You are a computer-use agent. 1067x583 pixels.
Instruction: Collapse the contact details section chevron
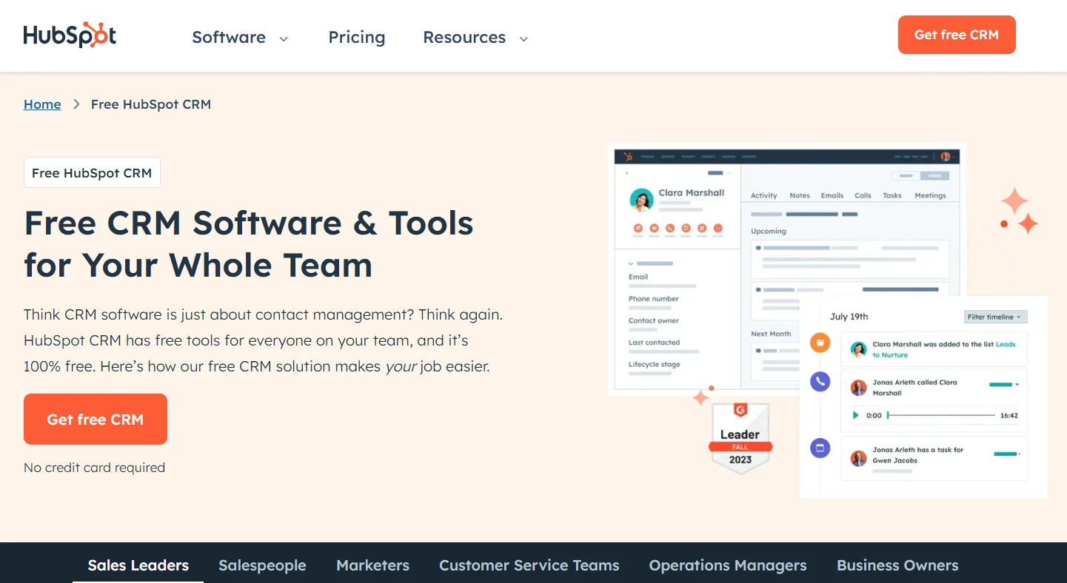631,263
